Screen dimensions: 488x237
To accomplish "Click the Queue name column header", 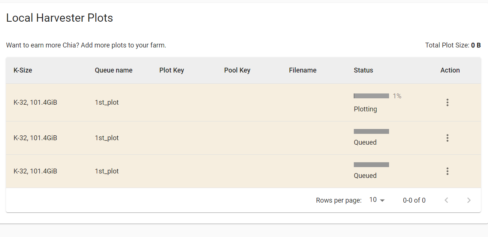I will coord(114,70).
